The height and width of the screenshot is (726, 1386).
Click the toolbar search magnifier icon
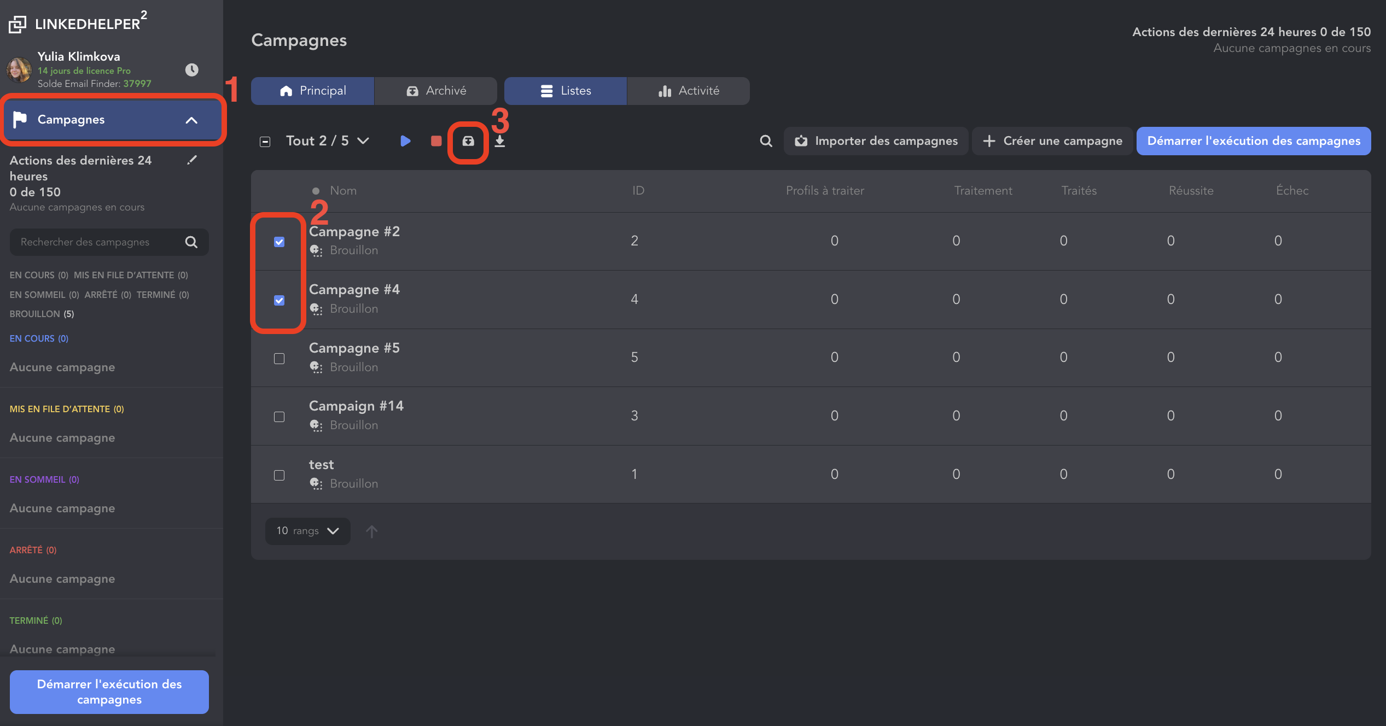click(766, 141)
